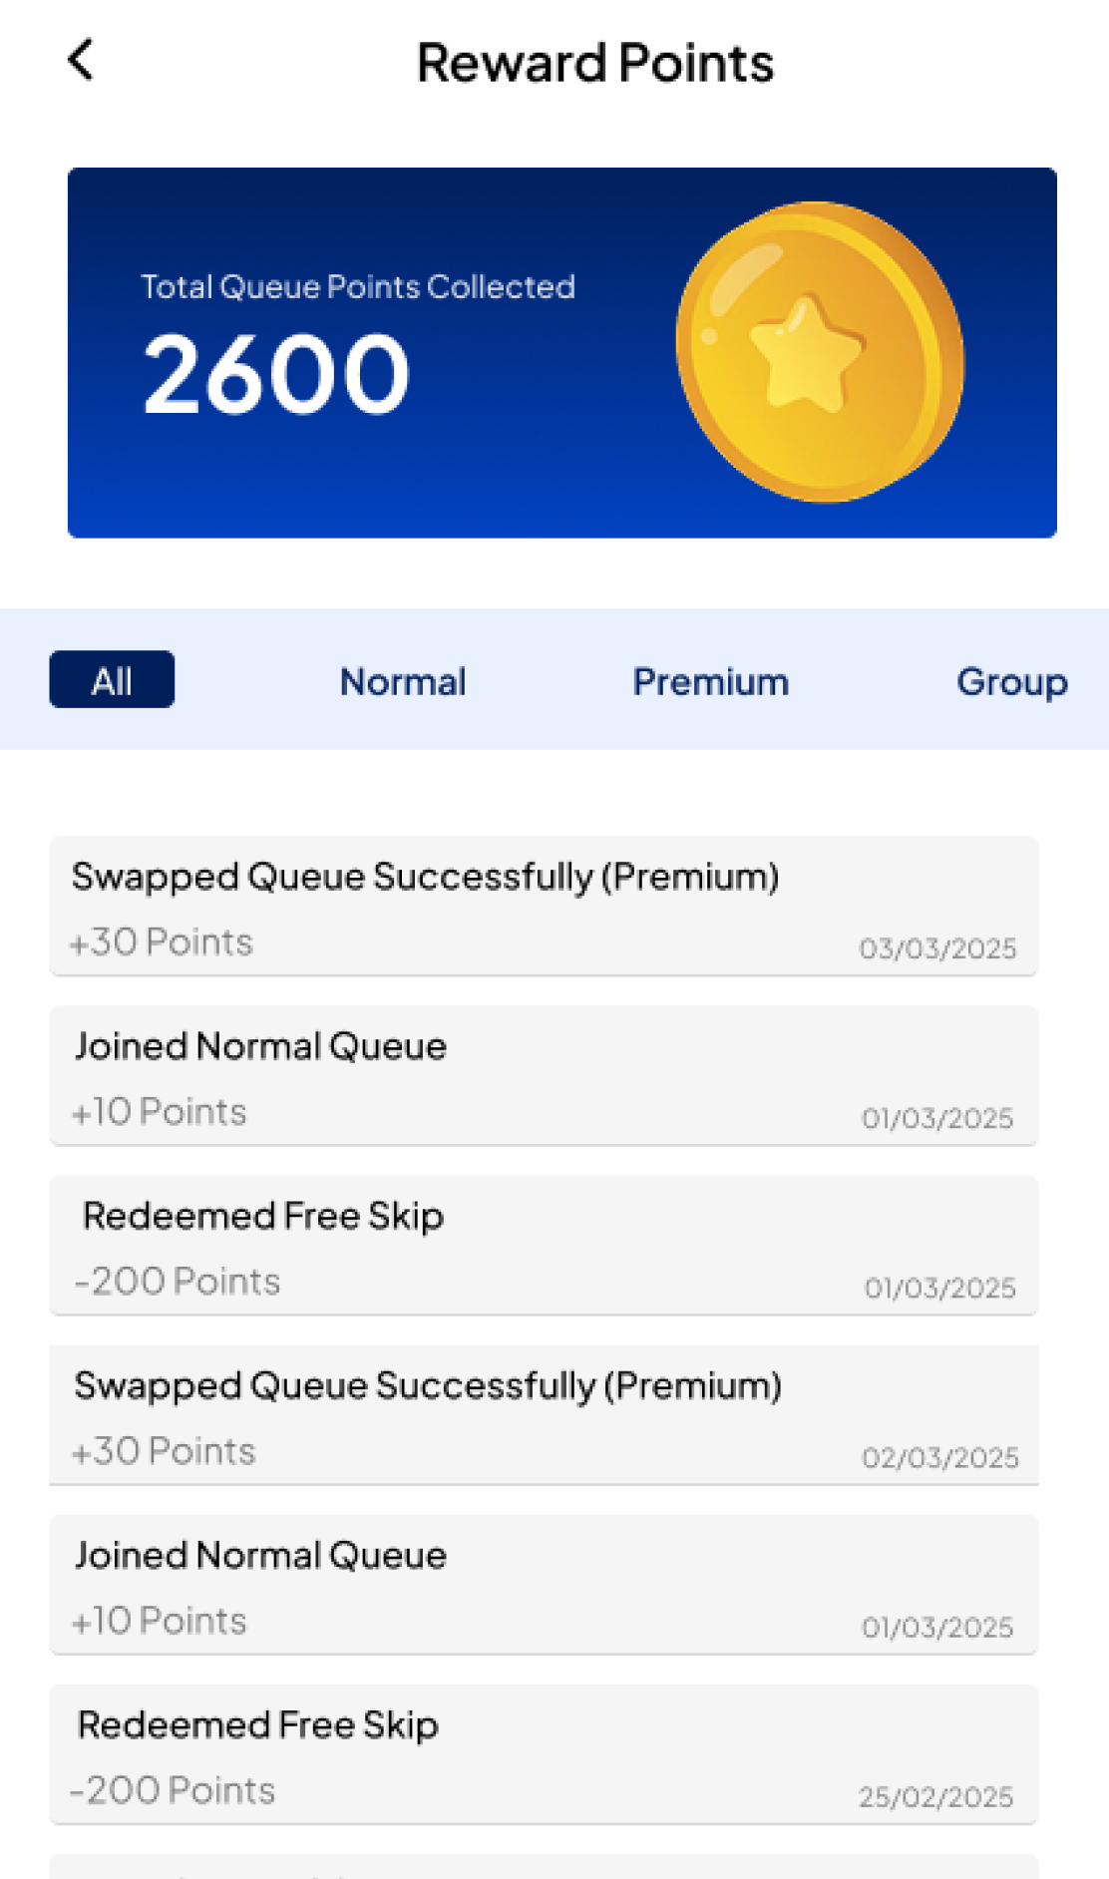This screenshot has height=1879, width=1109.
Task: Show Premium queue rewards tab
Action: [710, 682]
